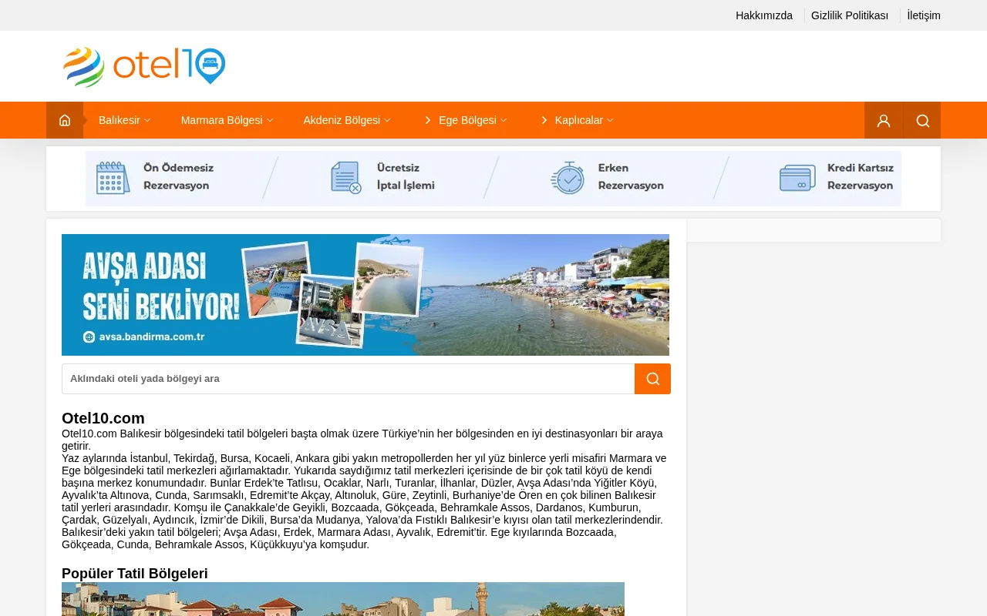Open the user account icon
This screenshot has width=987, height=616.
pyautogui.click(x=883, y=120)
